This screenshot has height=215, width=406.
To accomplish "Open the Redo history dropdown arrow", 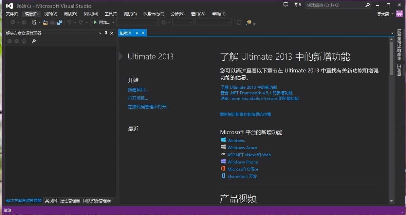I will (86, 23).
